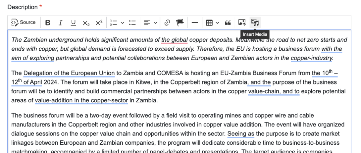Viewport: 361px width, 153px height.
Task: Click the image upload icon
Action: point(242,23)
